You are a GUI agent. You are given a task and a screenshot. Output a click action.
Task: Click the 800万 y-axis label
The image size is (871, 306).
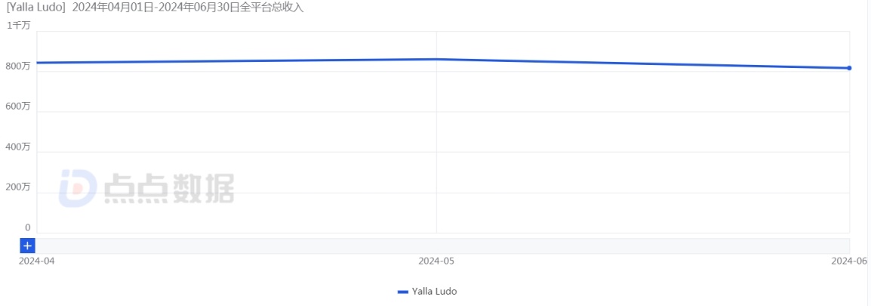(17, 66)
